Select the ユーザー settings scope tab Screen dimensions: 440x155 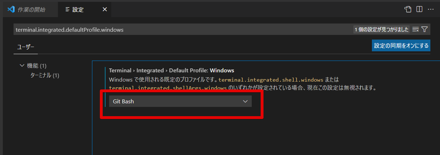coord(26,47)
